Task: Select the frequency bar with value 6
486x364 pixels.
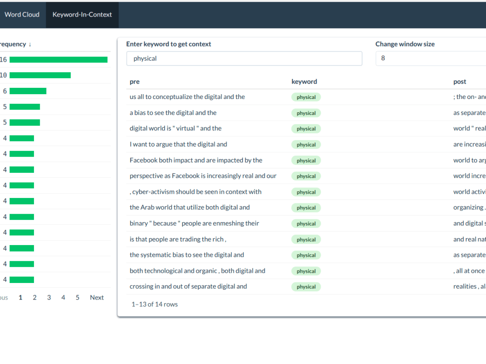Action: tap(28, 91)
